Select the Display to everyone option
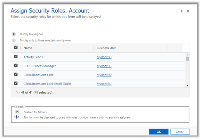Image resolution: width=201 pixels, height=139 pixels. (14, 34)
